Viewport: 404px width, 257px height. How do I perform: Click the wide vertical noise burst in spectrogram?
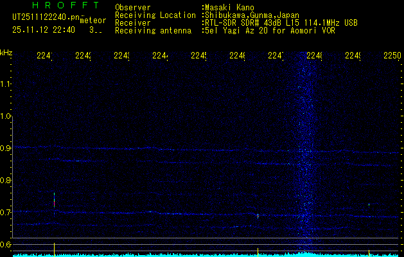[x=307, y=154]
